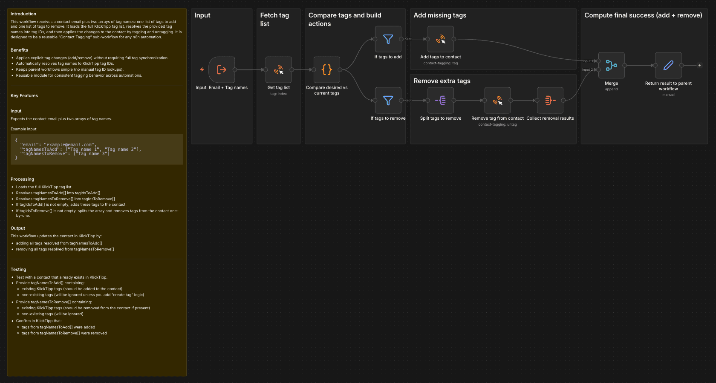Open the Split tags to remove node
716x383 pixels.
[441, 101]
